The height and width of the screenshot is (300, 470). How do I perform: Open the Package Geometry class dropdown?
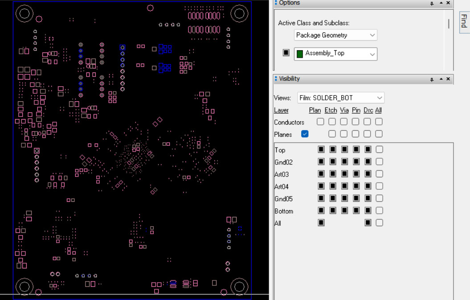[335, 35]
